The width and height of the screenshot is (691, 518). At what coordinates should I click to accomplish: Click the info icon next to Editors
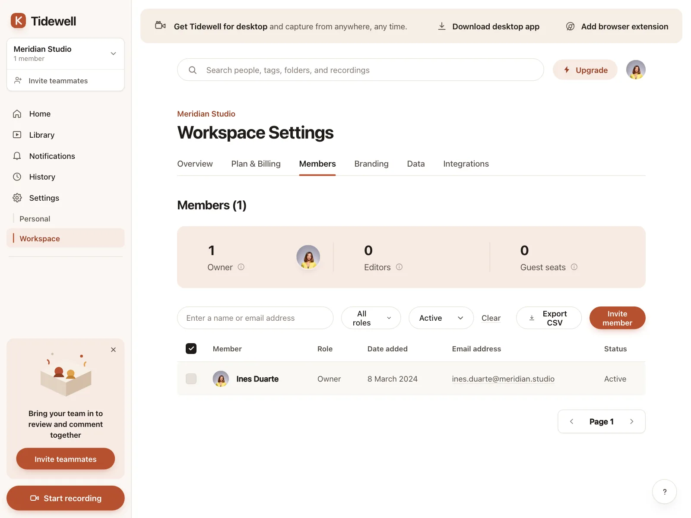click(399, 267)
